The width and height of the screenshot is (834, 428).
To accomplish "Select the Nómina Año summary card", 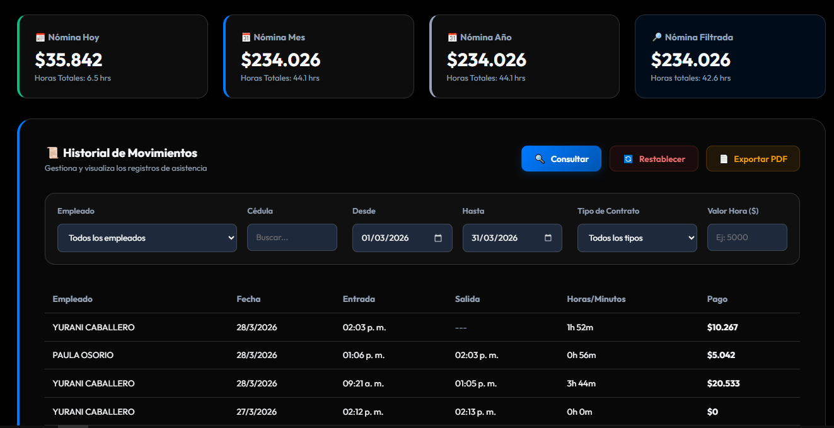I will 524,57.
